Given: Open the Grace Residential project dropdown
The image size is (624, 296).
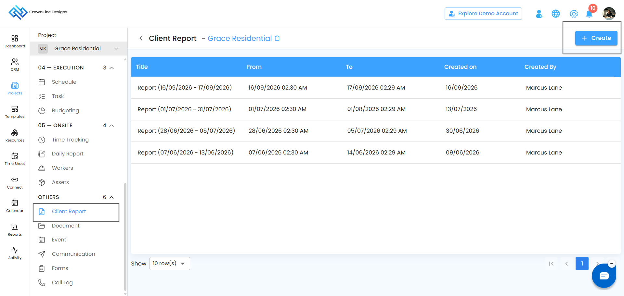Looking at the screenshot, I should [x=78, y=48].
